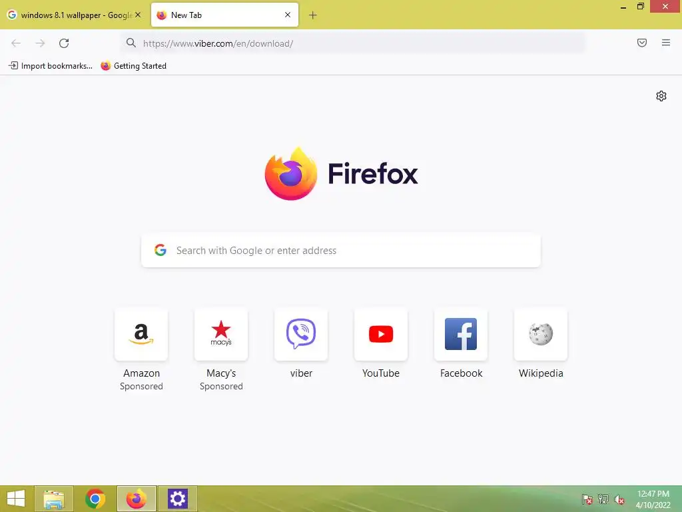This screenshot has height=512, width=682.
Task: Click the viber.com address bar
Action: [352, 43]
